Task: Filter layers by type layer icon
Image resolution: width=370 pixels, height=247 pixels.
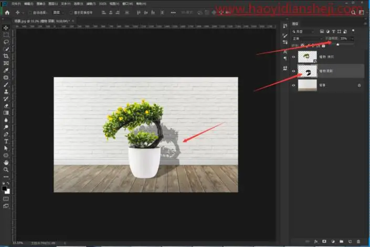Action: 333,31
